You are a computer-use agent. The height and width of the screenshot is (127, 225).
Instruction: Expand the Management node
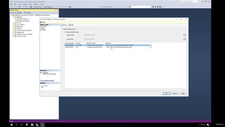[x=13, y=32]
